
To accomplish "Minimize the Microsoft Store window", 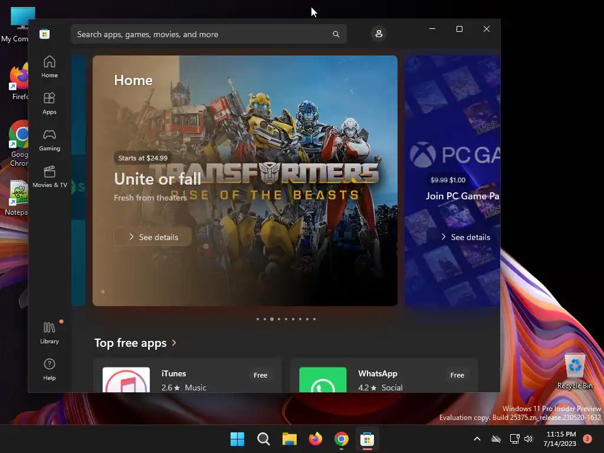I will [x=432, y=29].
